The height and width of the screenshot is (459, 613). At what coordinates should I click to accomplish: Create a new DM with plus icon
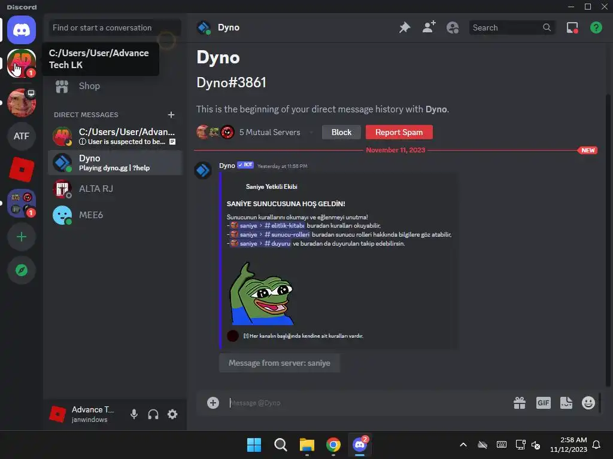pyautogui.click(x=171, y=115)
